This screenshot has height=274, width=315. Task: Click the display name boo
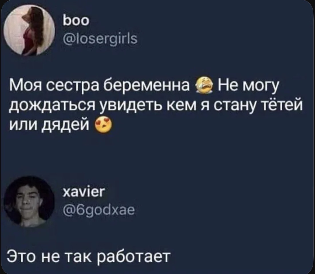[x=76, y=20]
